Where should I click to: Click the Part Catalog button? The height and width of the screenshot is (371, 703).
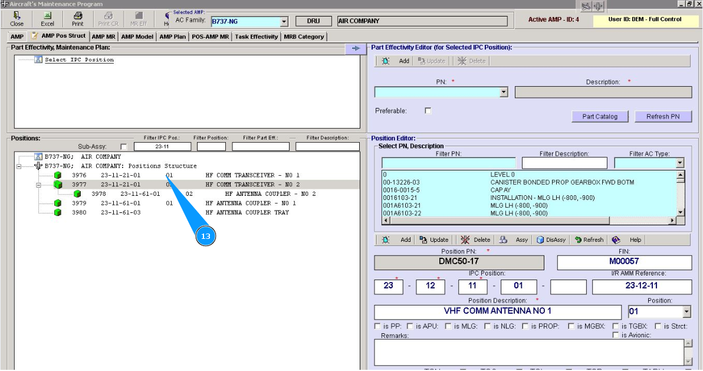click(600, 117)
